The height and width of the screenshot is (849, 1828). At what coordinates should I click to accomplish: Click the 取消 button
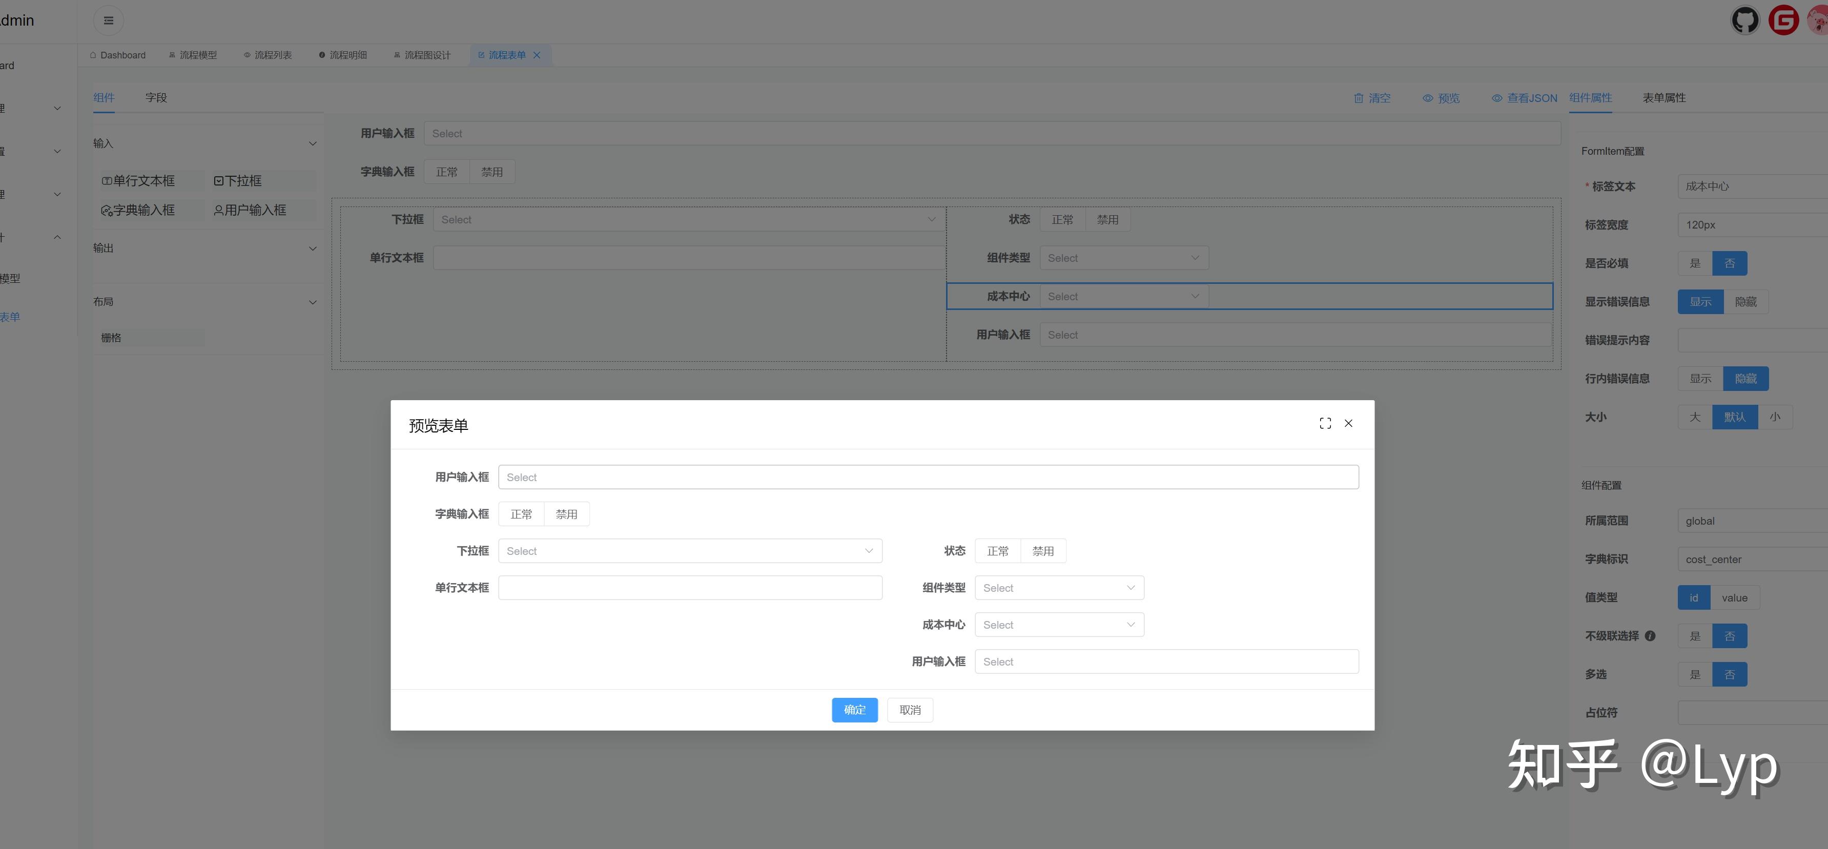tap(910, 710)
